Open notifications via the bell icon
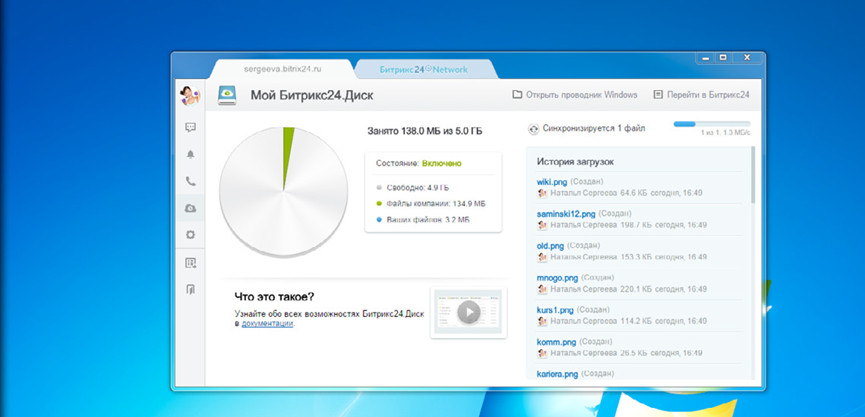 coord(190,154)
